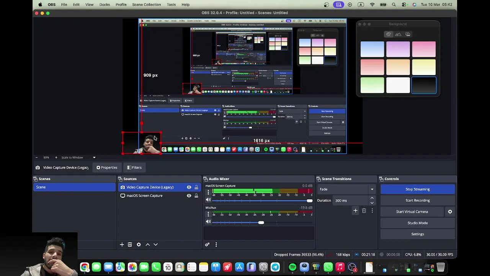The image size is (490, 276).
Task: Decrease transition duration with down arrow
Action: pos(372,202)
